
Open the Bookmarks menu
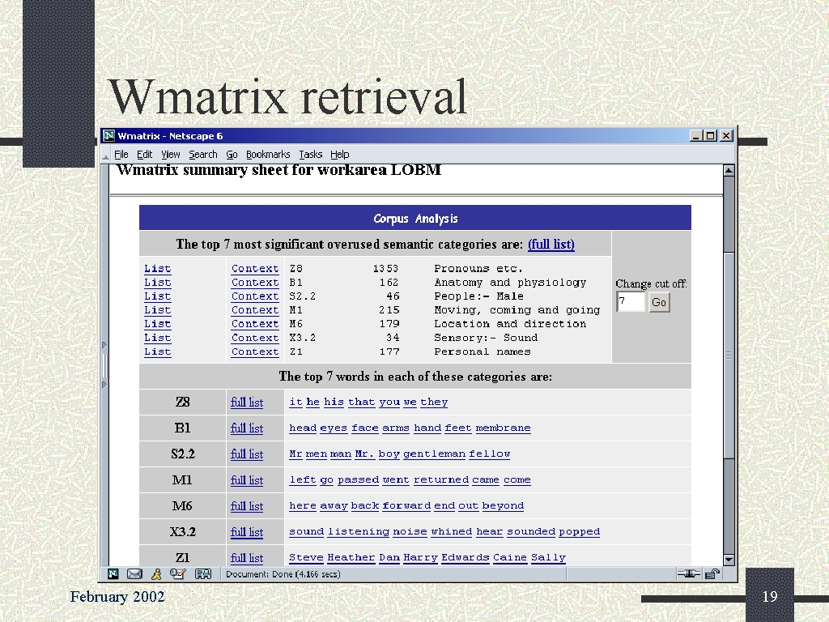tap(268, 155)
